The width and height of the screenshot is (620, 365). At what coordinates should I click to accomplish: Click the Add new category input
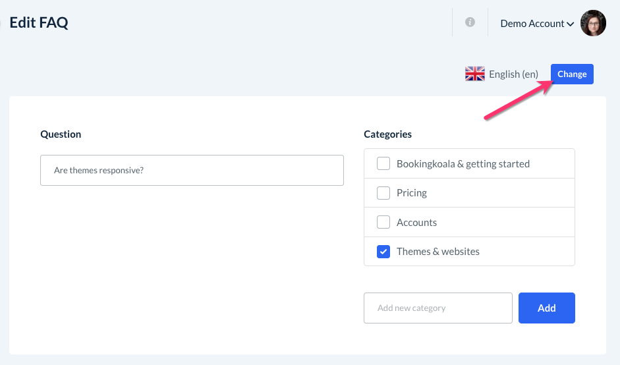coord(437,308)
